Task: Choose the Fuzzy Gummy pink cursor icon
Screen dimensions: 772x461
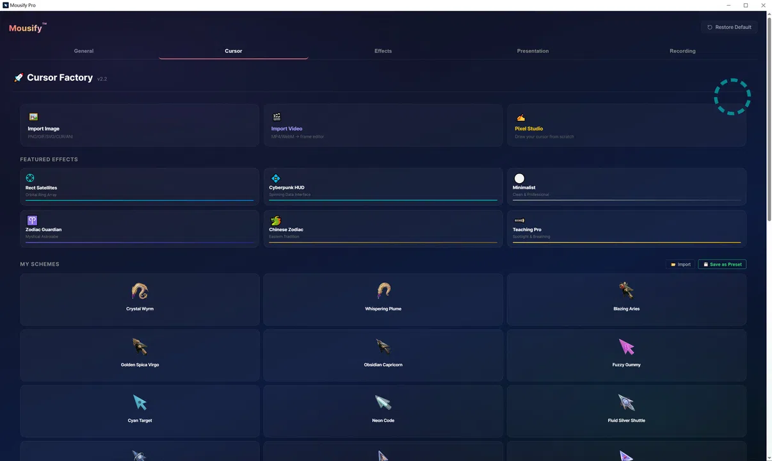Action: pos(626,347)
